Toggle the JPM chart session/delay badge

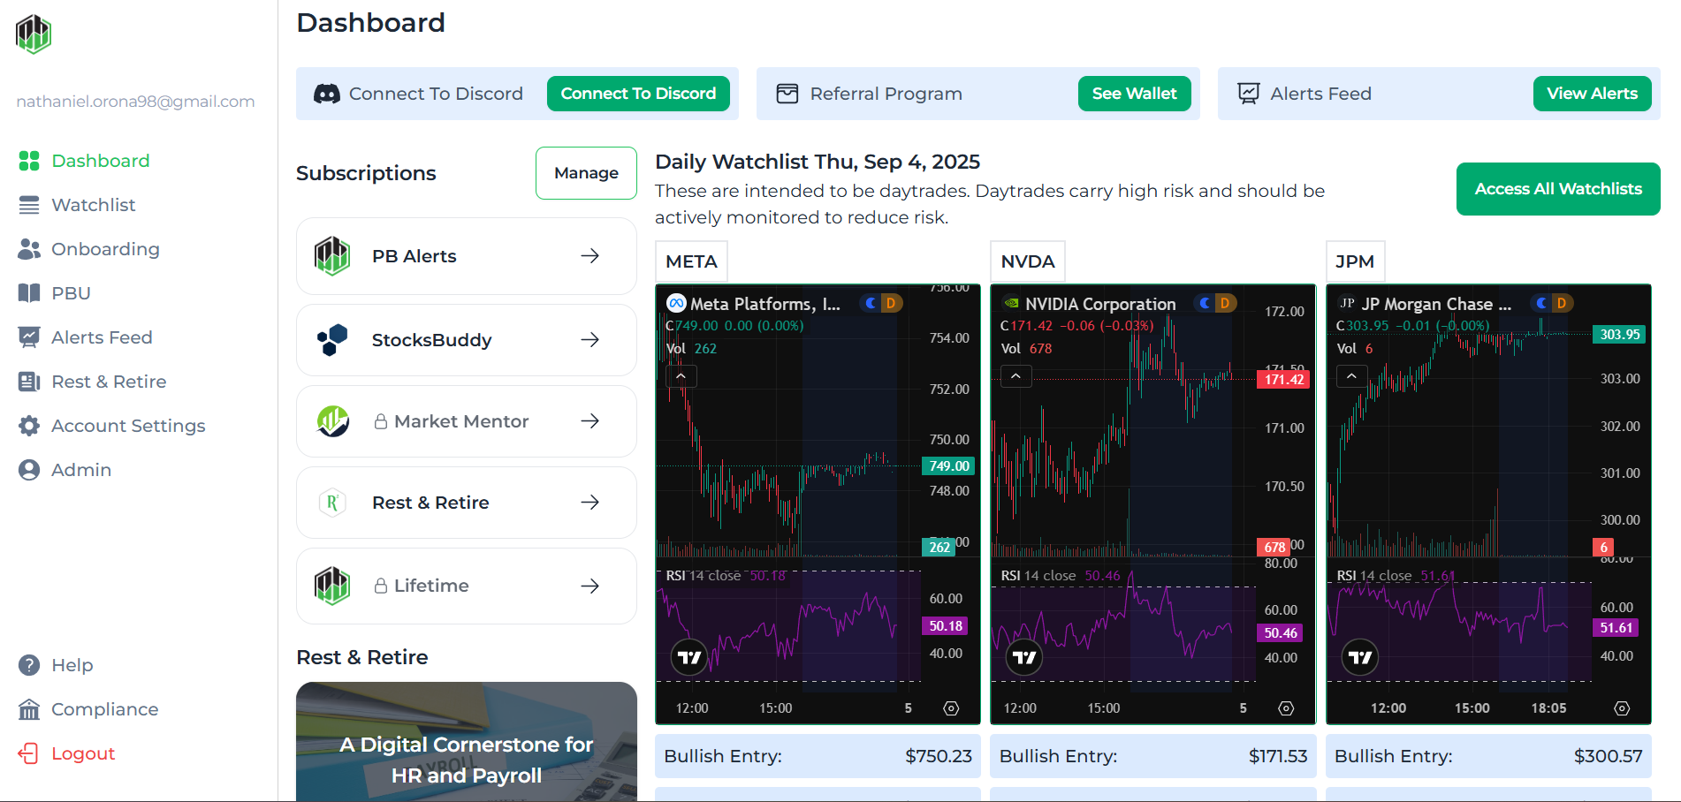1552,303
